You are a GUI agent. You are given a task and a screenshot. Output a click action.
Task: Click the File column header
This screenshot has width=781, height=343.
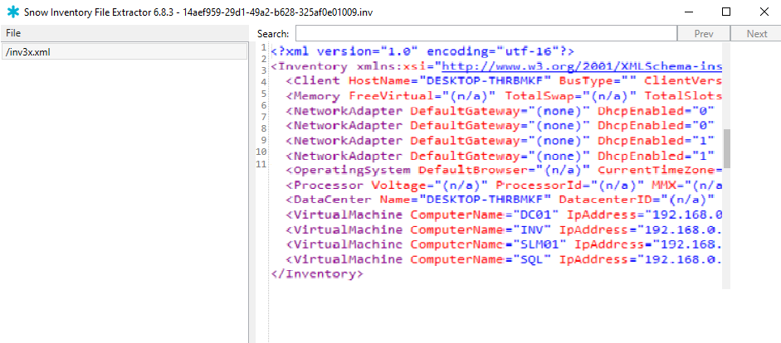(x=124, y=33)
